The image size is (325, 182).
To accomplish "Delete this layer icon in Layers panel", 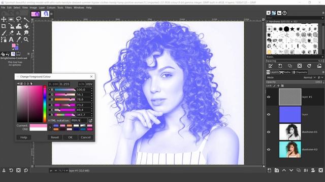I will click(320, 170).
